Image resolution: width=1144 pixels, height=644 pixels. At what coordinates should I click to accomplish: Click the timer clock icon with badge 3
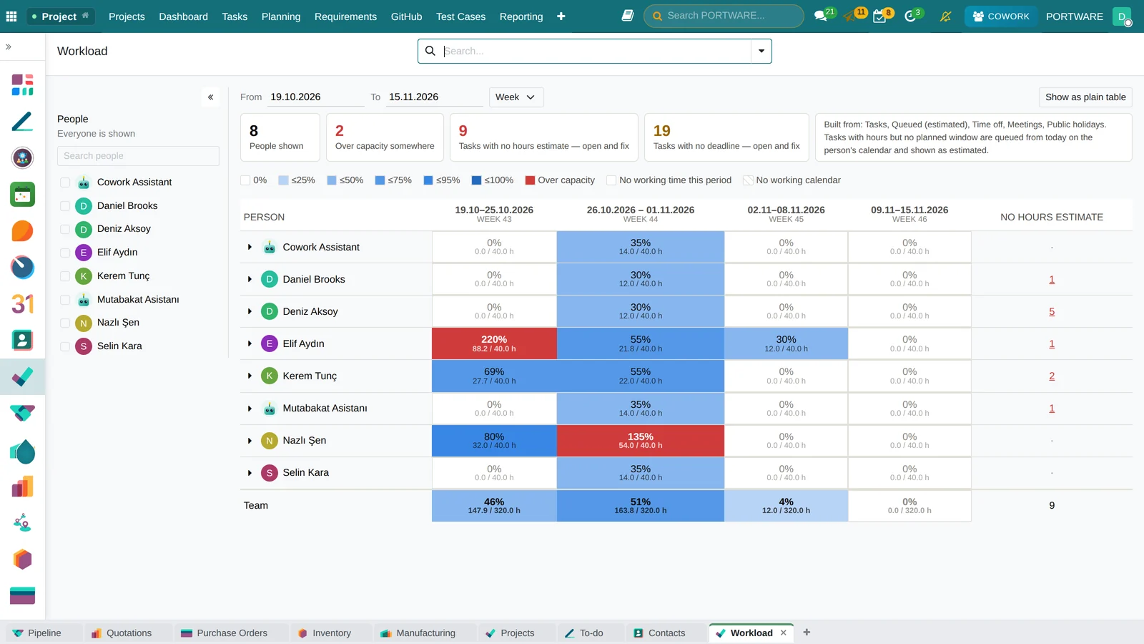point(910,16)
